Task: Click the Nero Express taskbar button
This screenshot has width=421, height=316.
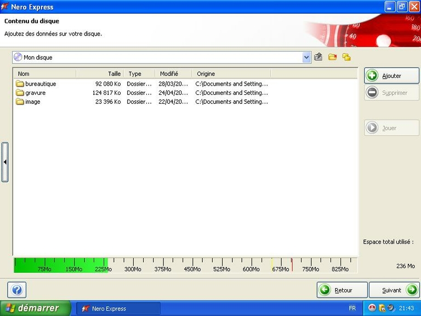Action: pos(118,308)
